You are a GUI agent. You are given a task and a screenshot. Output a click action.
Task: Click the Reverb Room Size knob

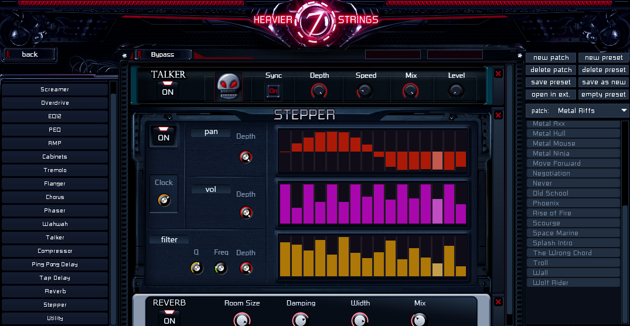[242, 320]
